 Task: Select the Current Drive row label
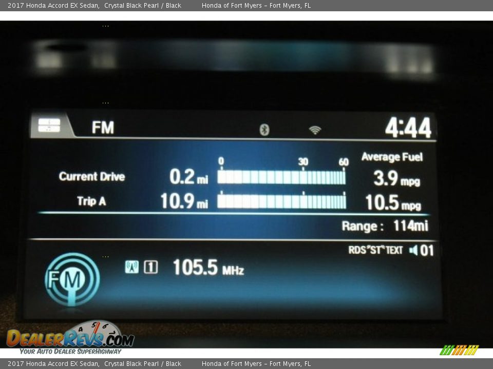pos(92,177)
